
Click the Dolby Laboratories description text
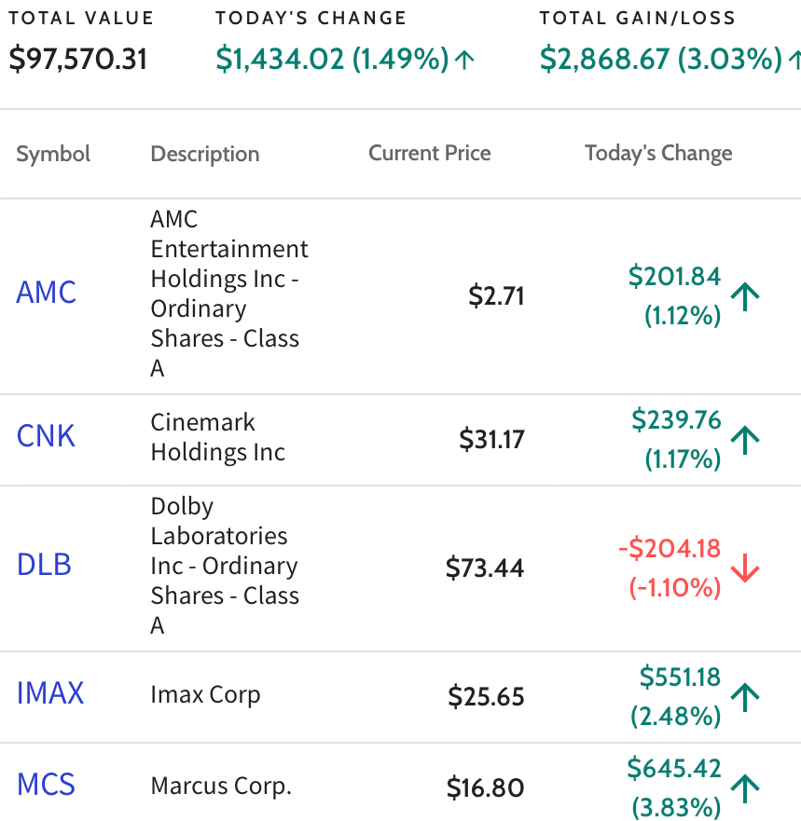click(225, 566)
